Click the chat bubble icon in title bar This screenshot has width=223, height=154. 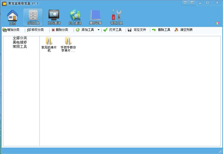[x=185, y=3]
